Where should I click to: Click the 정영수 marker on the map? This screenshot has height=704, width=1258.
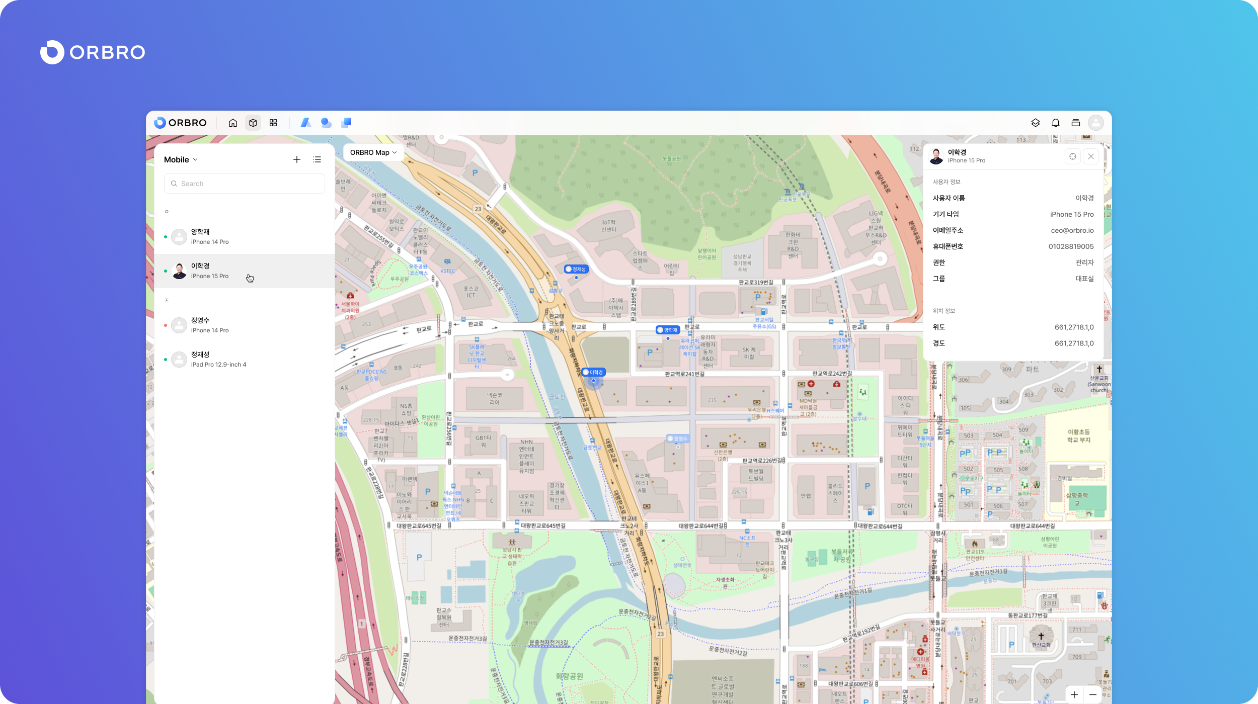point(678,439)
